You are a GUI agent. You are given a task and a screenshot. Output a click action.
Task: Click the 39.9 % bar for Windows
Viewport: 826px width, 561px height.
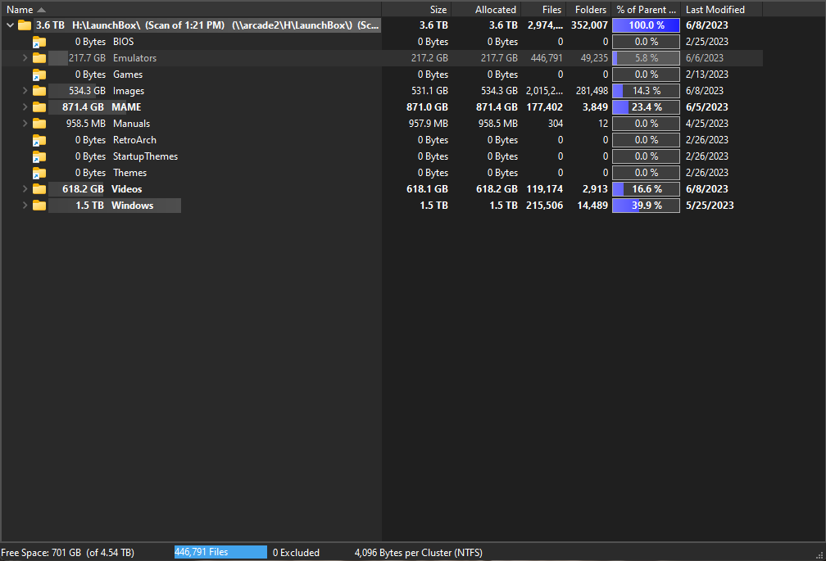pos(646,206)
